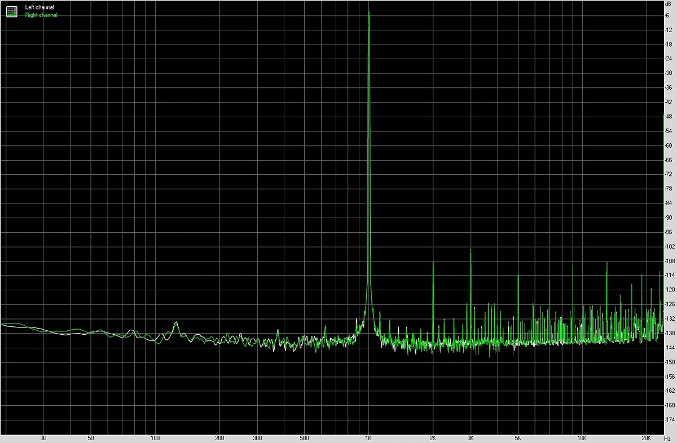Click the 2K frequency axis label
The image size is (677, 443).
tap(433, 438)
